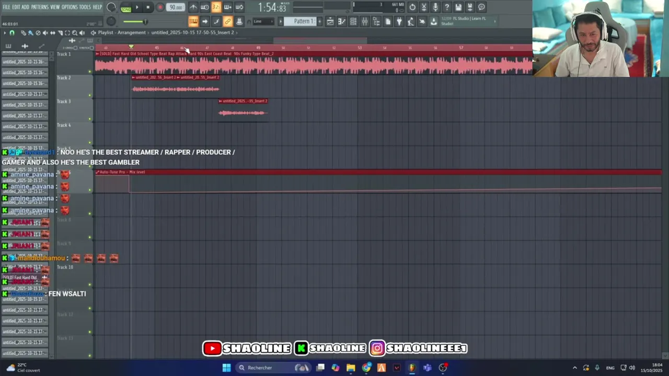Open the OPTIONS menu
669x376 pixels.
click(70, 7)
